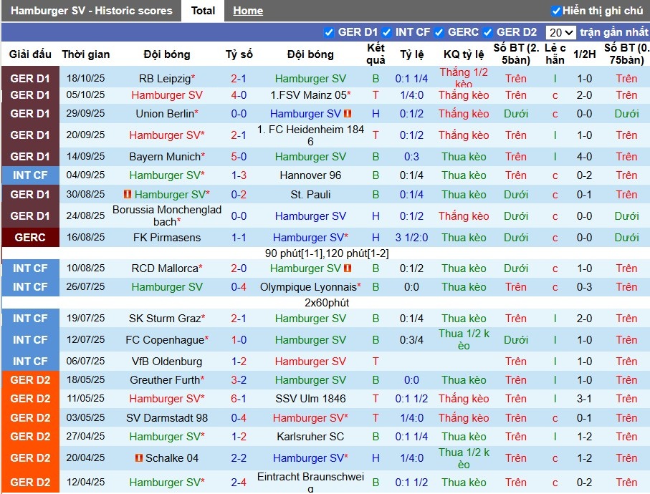Uncheck the 'Hiển thị ghi chú' checkbox
The image size is (650, 494).
pyautogui.click(x=555, y=11)
